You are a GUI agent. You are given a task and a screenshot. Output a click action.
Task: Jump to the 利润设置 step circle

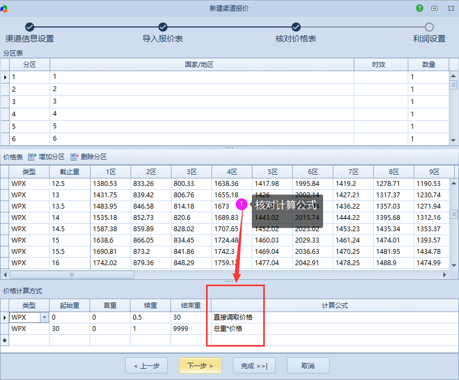(x=429, y=27)
